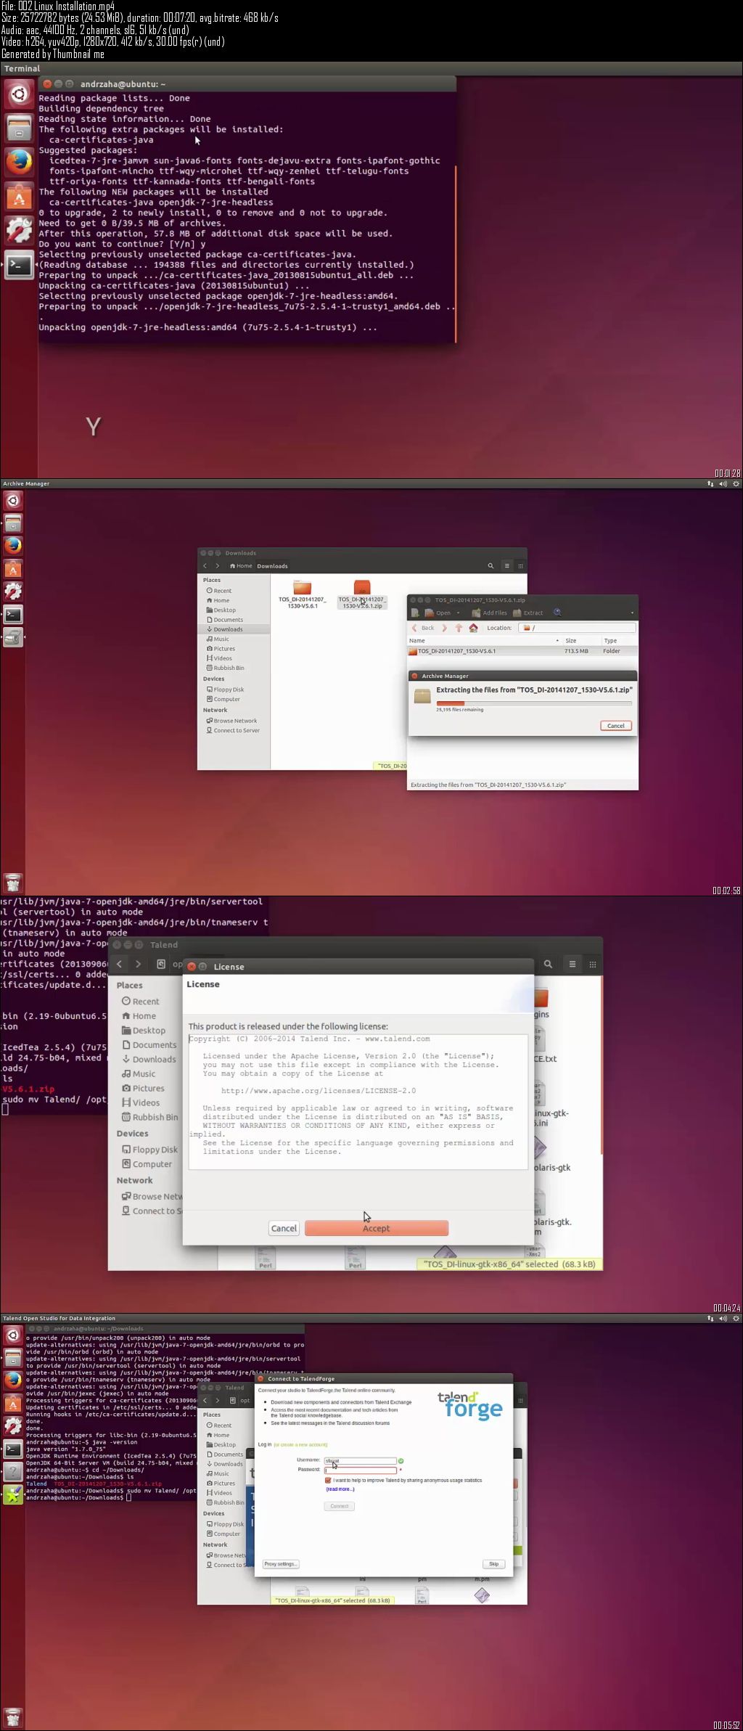Open Files manager icon in the 00:01:28 frame launcher
743x1731 pixels.
click(19, 128)
